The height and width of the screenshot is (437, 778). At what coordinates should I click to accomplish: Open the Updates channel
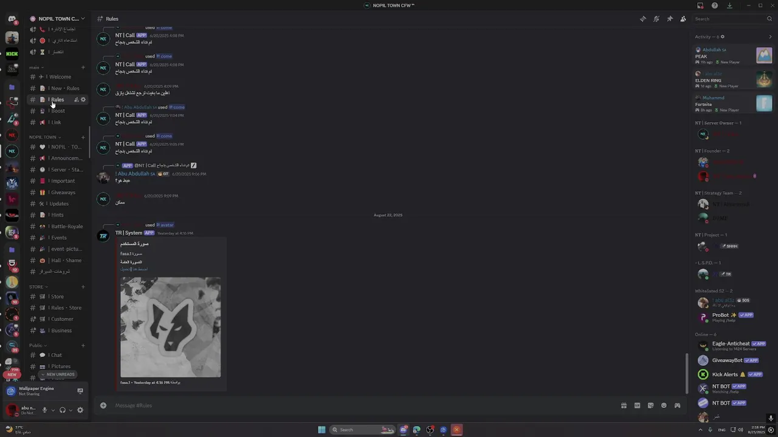[58, 204]
